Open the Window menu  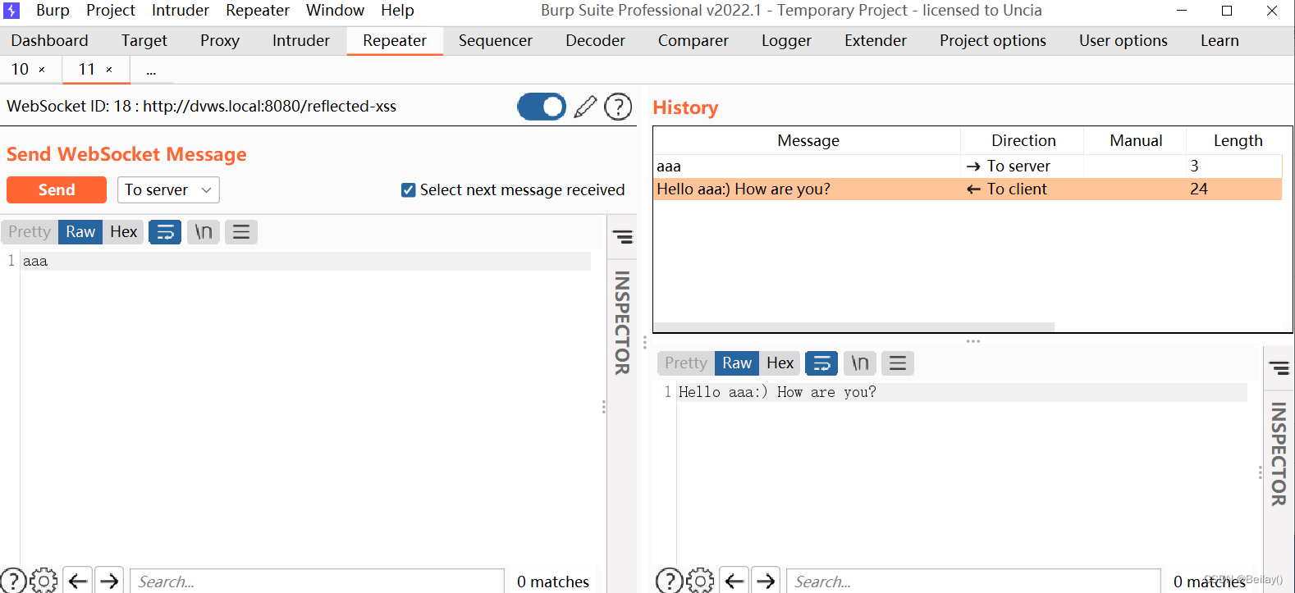pos(335,11)
